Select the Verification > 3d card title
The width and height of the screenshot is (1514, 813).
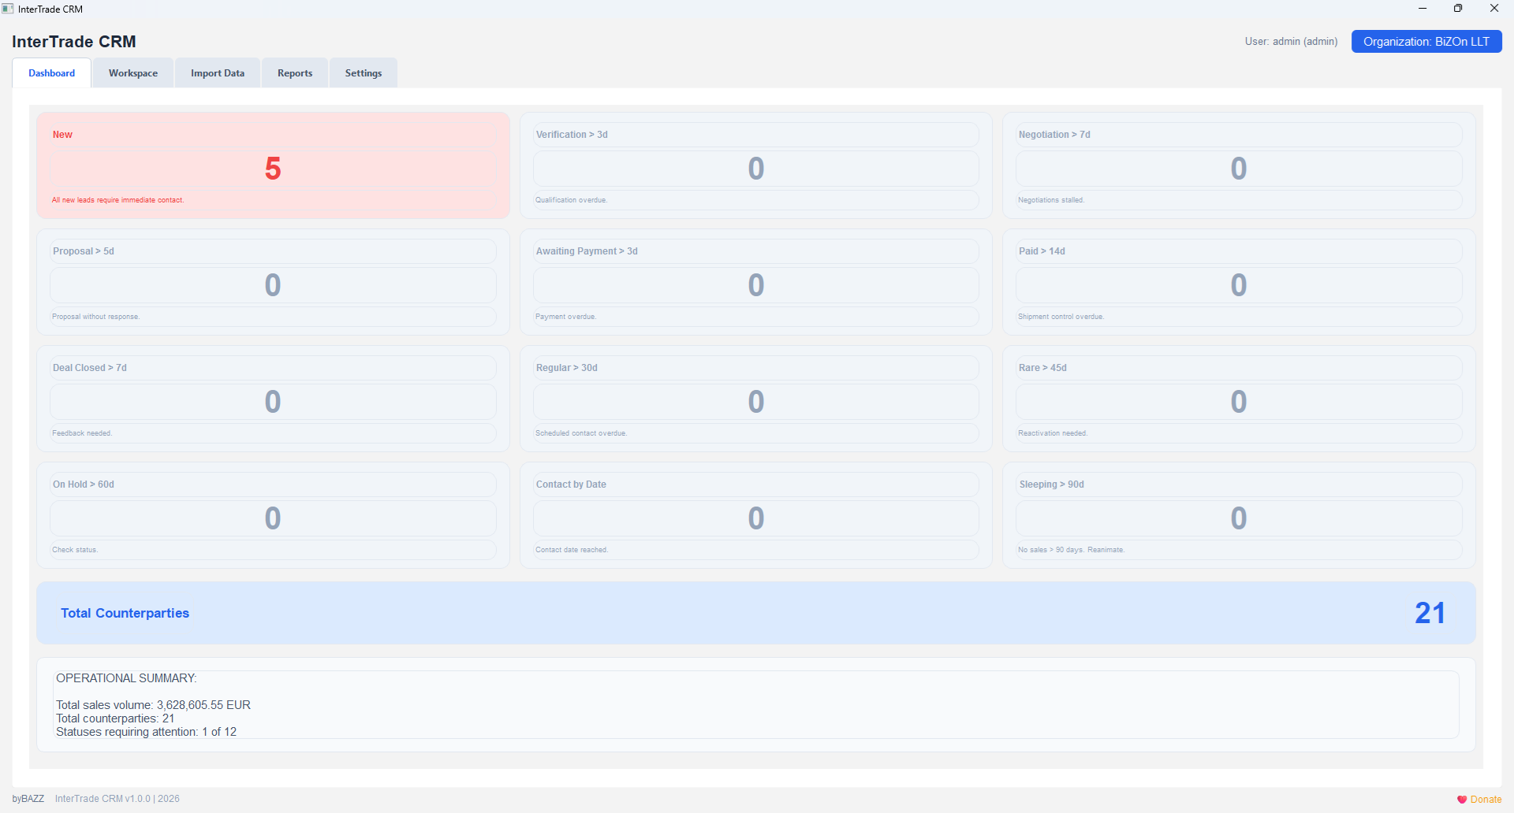(572, 135)
